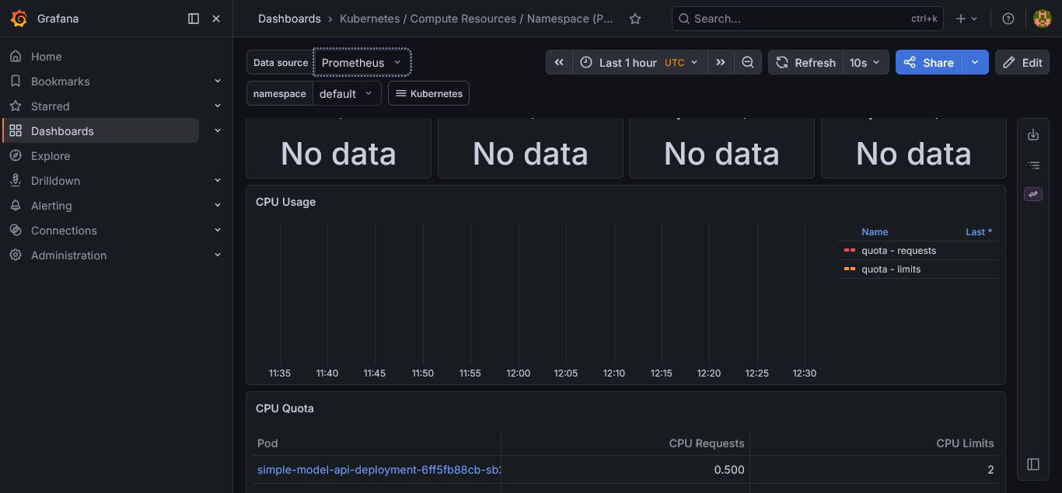The width and height of the screenshot is (1062, 493).
Task: Click the orange quota - limits color swatch
Action: coord(849,269)
